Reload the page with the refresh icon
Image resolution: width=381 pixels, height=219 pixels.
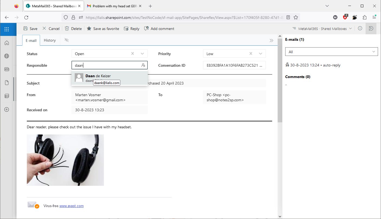(26, 17)
